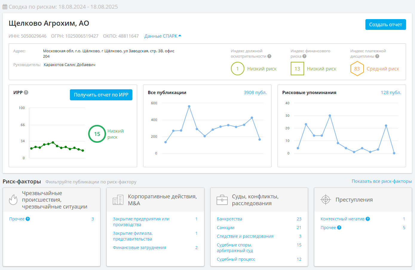Filter by Судебные споры, арбитражный суд
The width and height of the screenshot is (415, 270).
(235, 248)
